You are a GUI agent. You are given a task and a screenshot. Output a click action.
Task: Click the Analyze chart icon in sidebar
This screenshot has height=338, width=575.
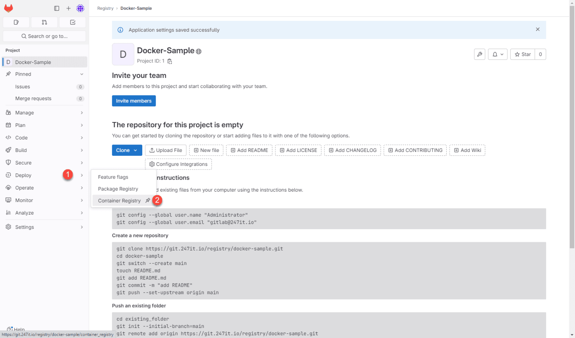pyautogui.click(x=8, y=213)
